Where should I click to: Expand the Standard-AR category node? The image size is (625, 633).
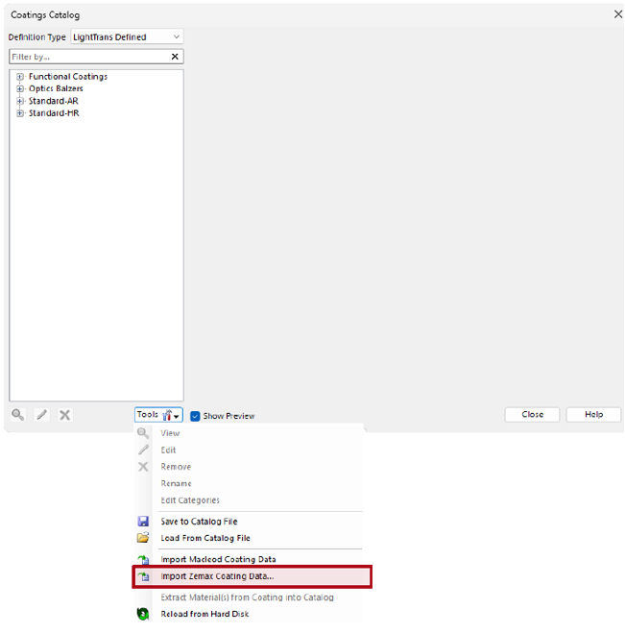[x=19, y=101]
